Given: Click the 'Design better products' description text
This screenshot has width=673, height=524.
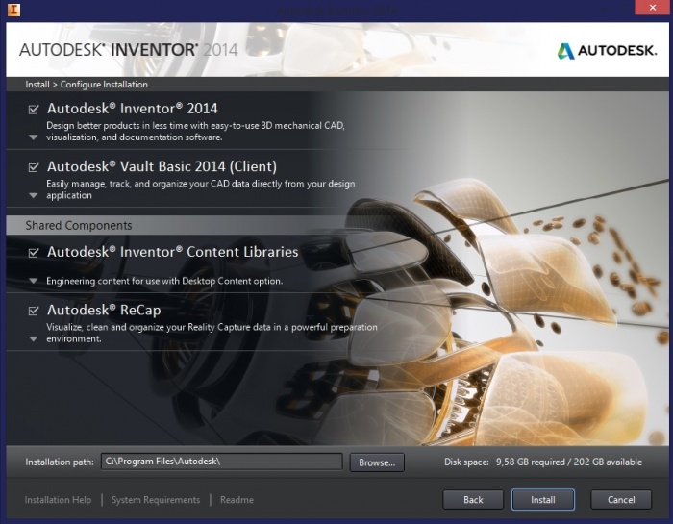Looking at the screenshot, I should pos(195,132).
